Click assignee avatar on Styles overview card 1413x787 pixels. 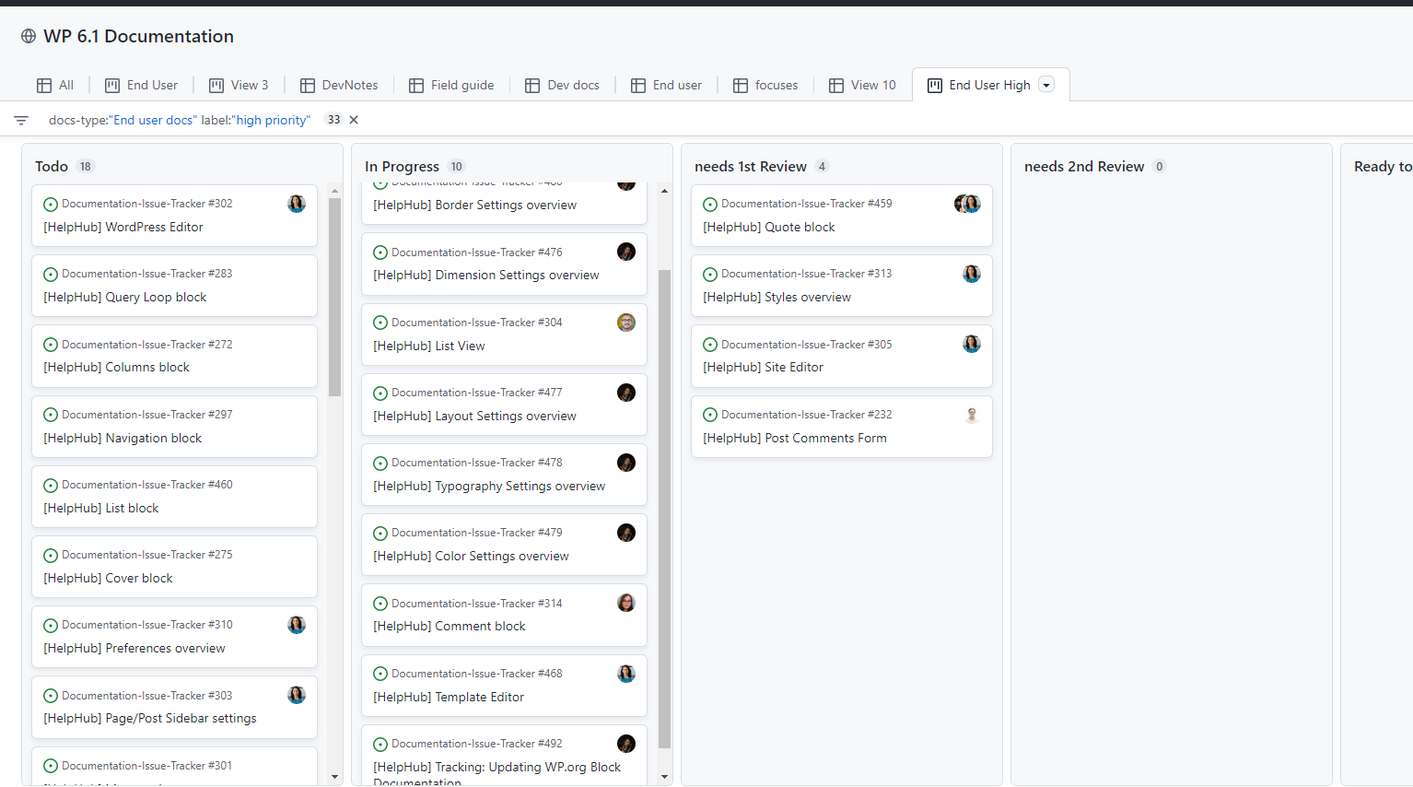click(x=972, y=274)
